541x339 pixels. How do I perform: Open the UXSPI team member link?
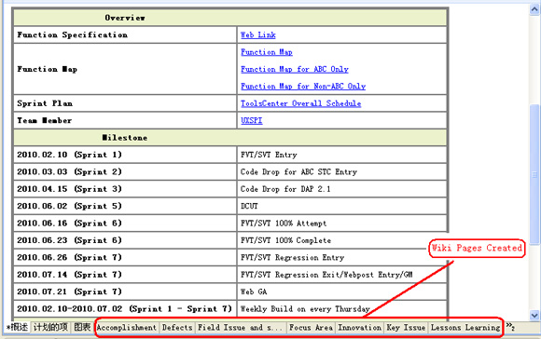click(252, 120)
